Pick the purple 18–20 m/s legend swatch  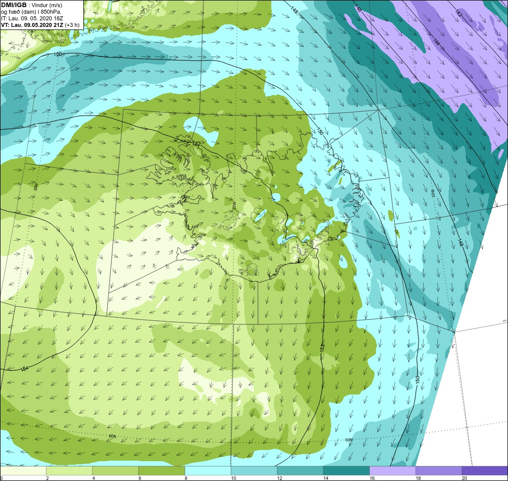click(x=439, y=470)
